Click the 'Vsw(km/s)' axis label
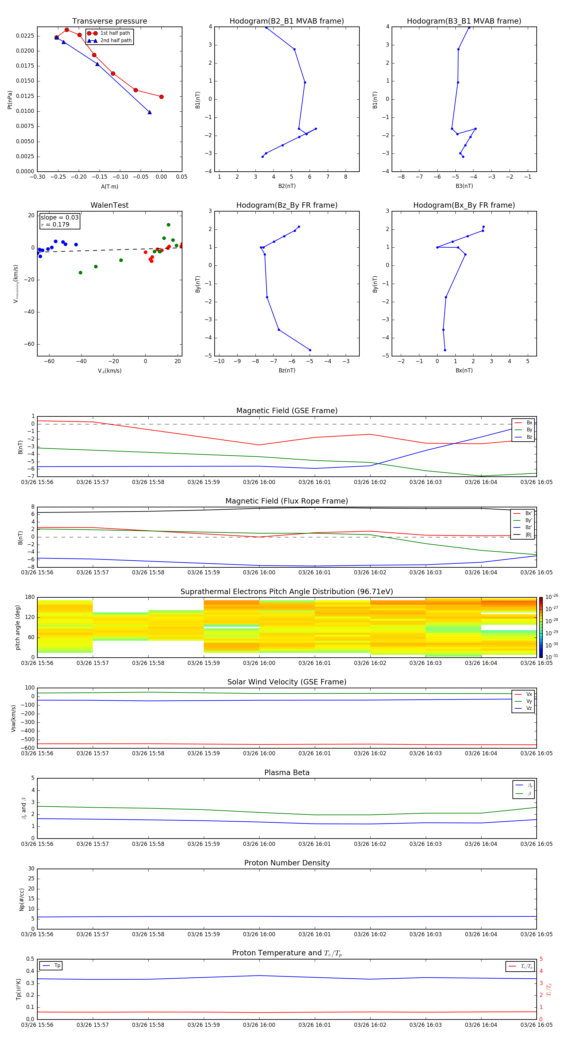The height and width of the screenshot is (1053, 574). (13, 718)
